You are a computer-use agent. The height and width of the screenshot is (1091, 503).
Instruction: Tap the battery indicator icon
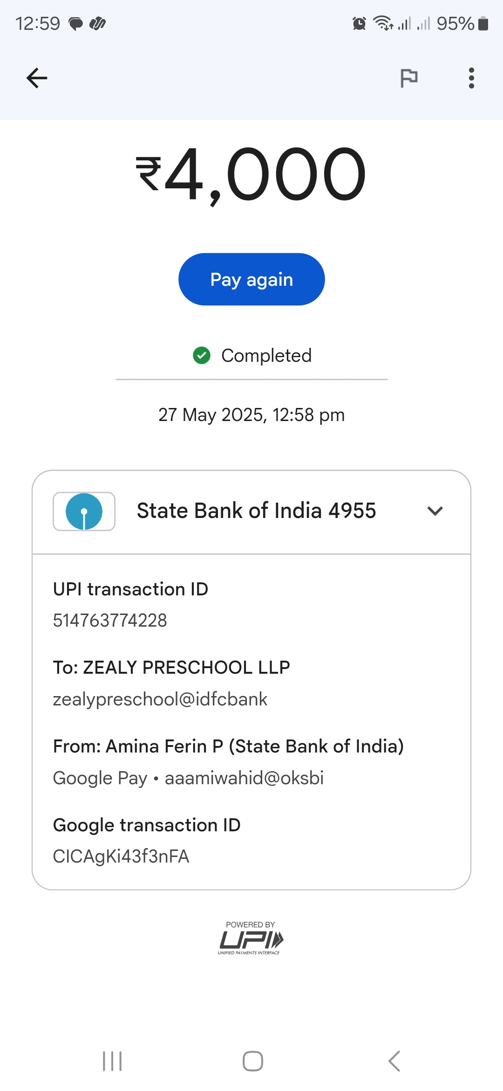tap(483, 23)
